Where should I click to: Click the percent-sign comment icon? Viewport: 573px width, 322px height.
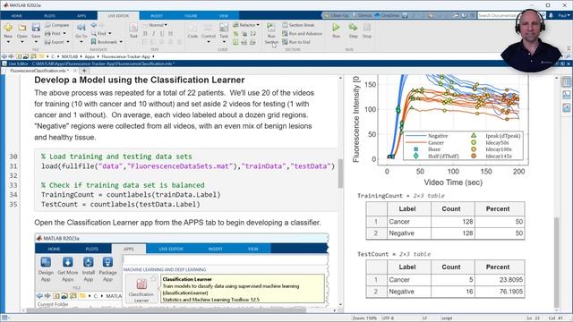coord(235,34)
